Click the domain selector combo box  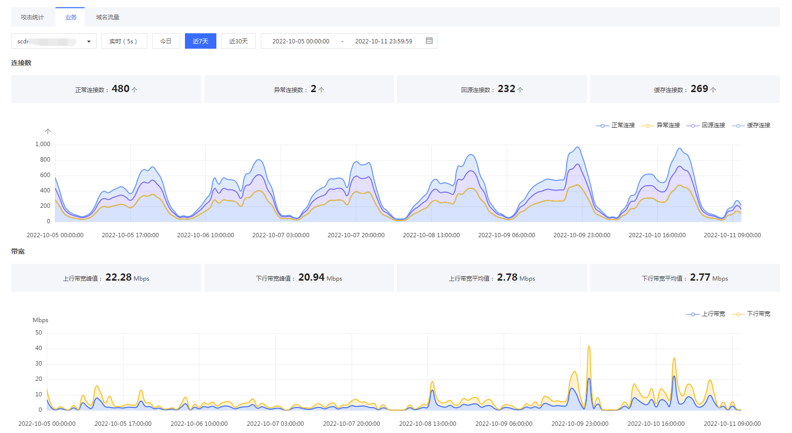pos(48,41)
